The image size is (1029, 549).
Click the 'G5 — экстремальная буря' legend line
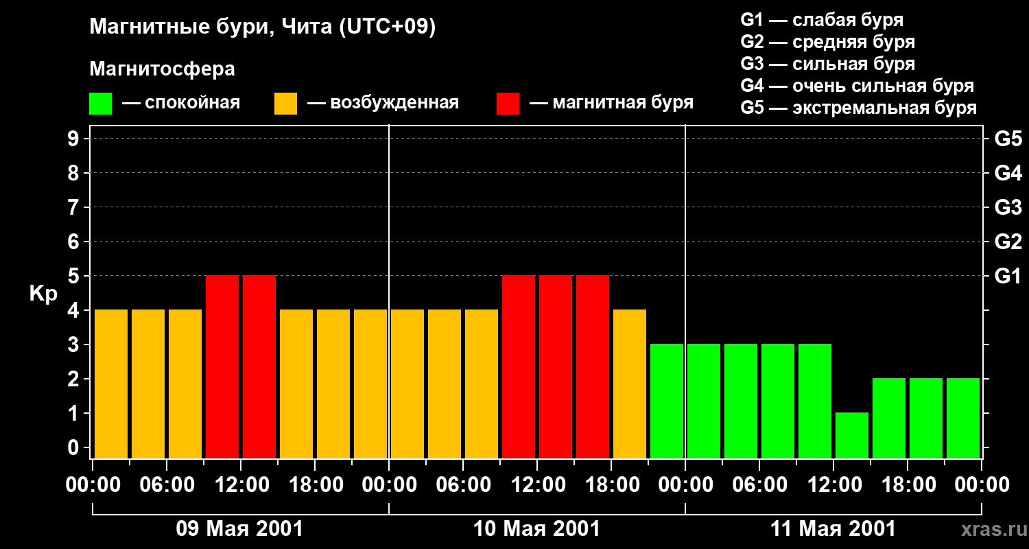859,108
